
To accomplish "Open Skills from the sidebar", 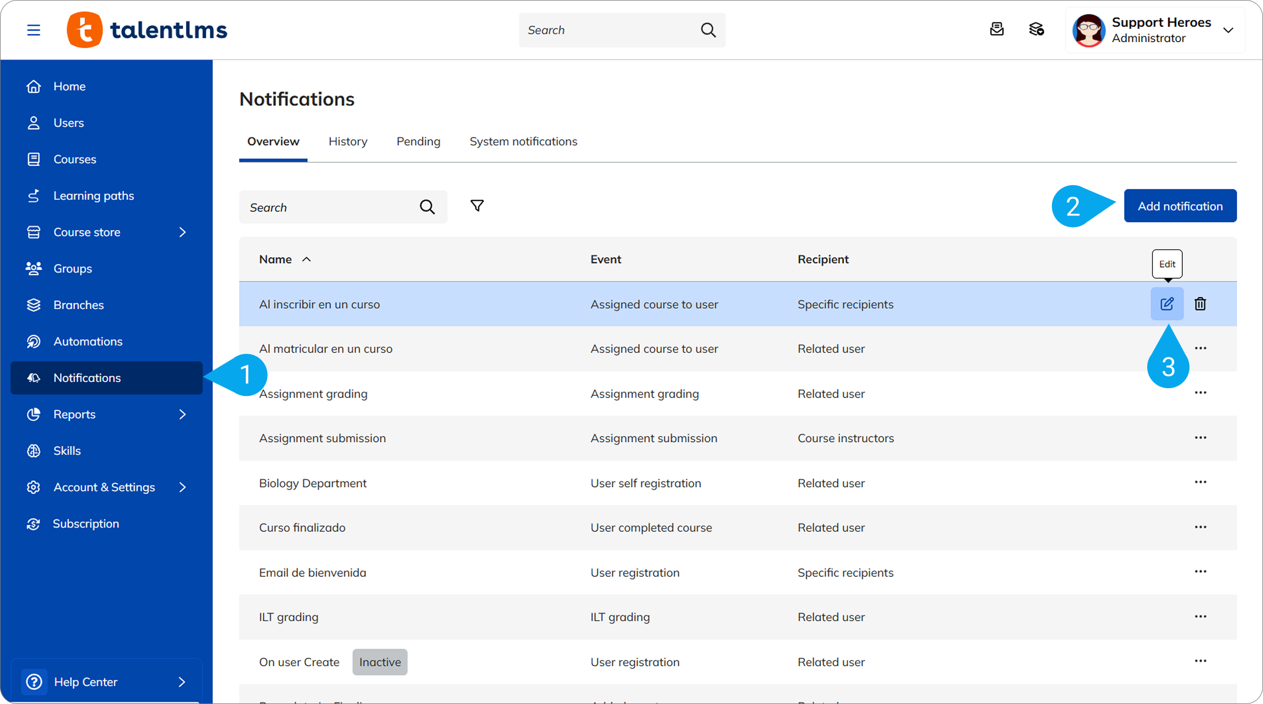I will pyautogui.click(x=67, y=451).
